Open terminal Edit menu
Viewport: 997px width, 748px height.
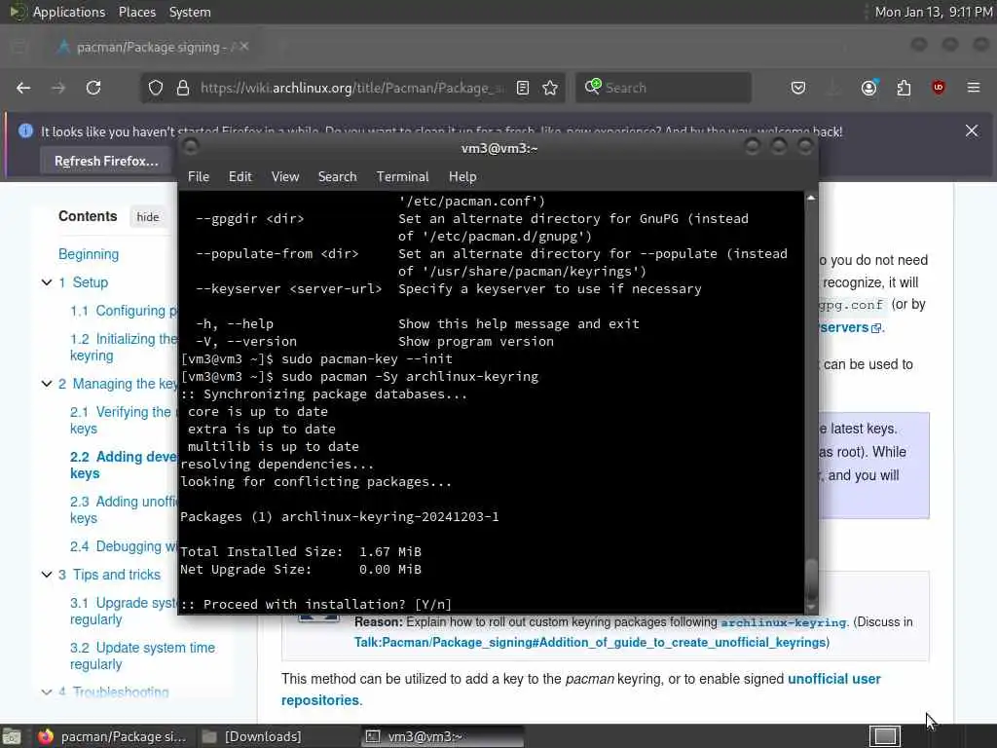(x=240, y=177)
